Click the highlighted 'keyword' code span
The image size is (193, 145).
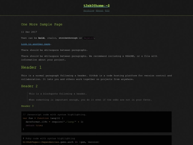(x=89, y=38)
